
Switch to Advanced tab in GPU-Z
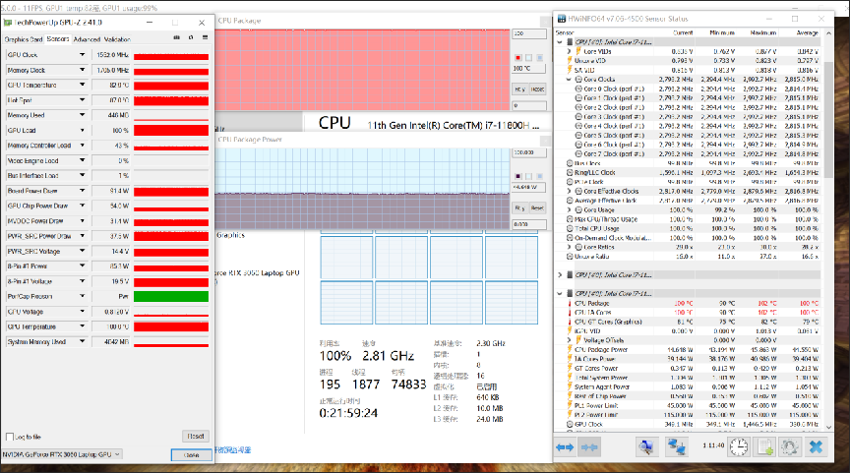(x=87, y=39)
